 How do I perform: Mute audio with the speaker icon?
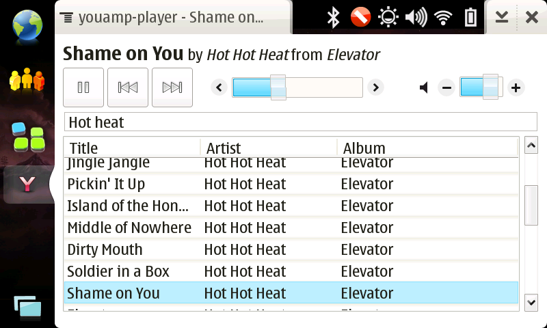point(425,87)
